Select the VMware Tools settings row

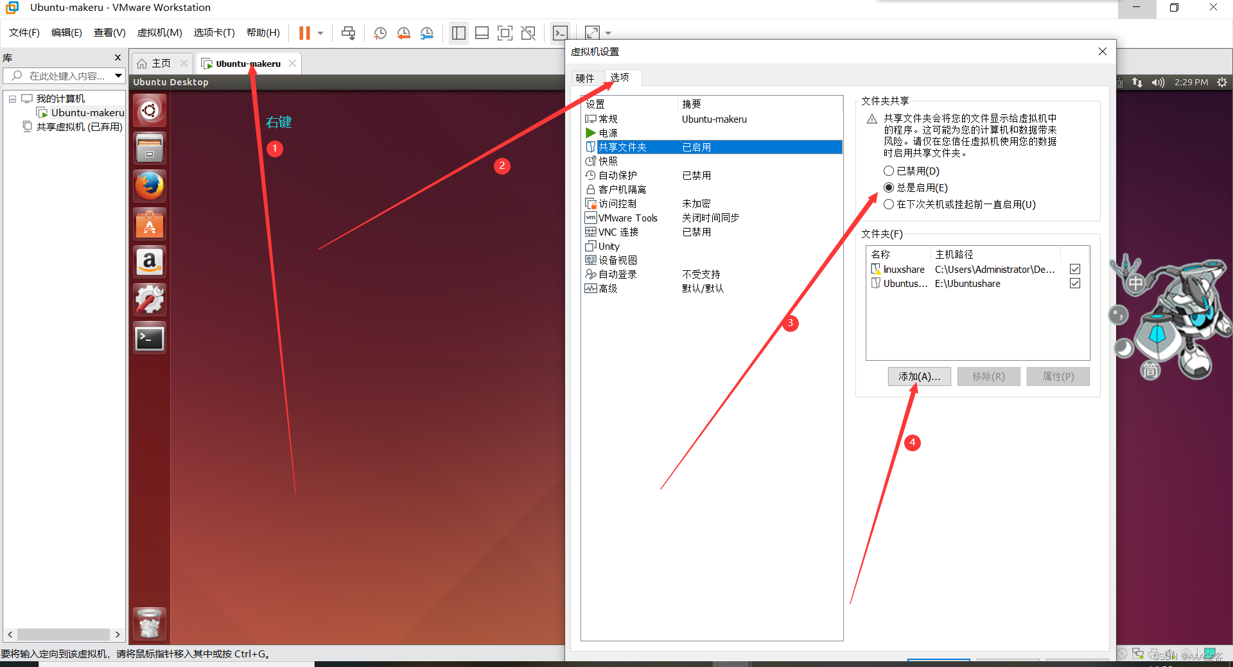pos(713,218)
